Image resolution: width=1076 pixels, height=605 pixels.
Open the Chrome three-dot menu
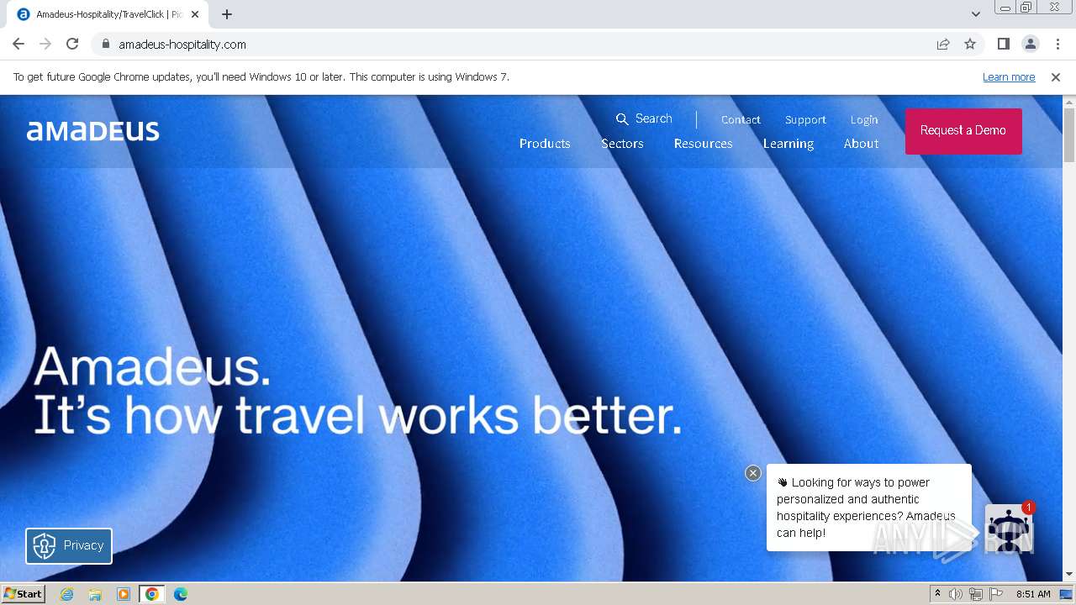pos(1058,44)
